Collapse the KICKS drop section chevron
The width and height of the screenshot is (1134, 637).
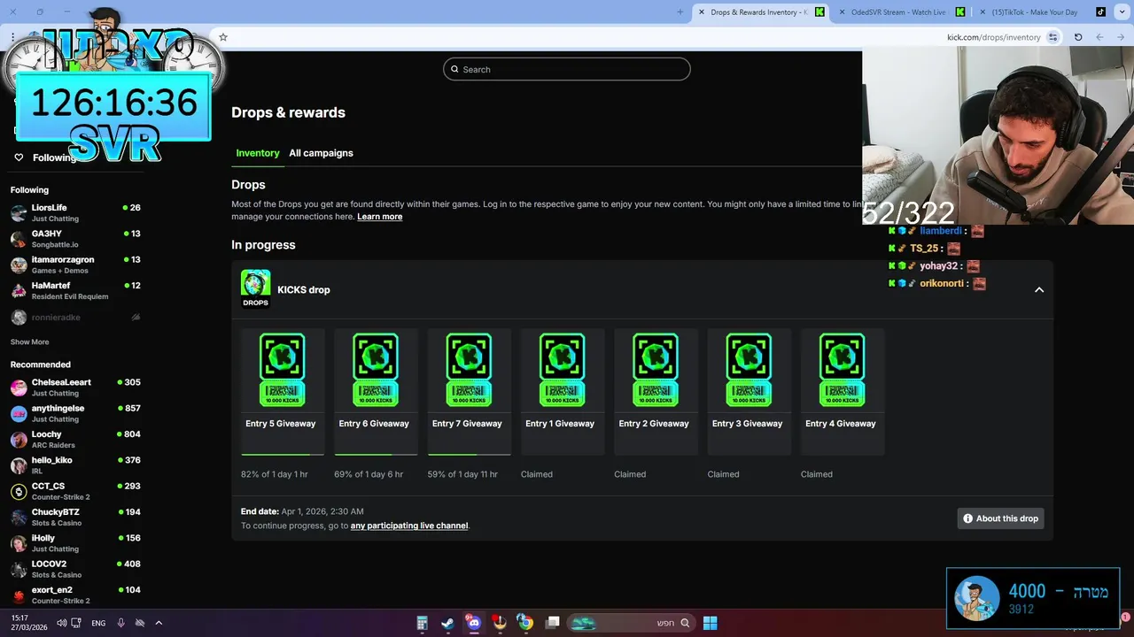1039,290
